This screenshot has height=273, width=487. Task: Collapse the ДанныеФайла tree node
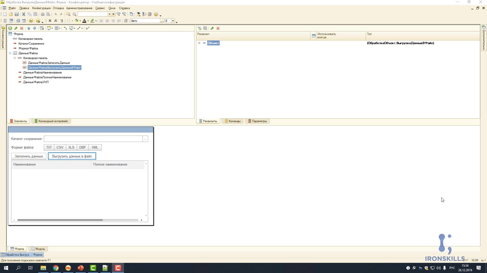tap(10, 53)
